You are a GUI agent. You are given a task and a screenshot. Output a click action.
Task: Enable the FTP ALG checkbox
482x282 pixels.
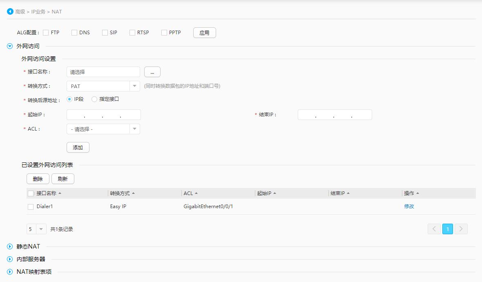click(x=46, y=32)
